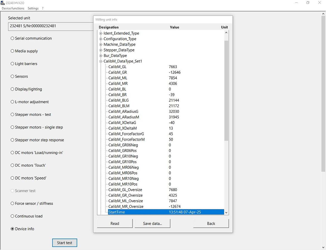Expand the Configuration_Type node

pos(101,39)
